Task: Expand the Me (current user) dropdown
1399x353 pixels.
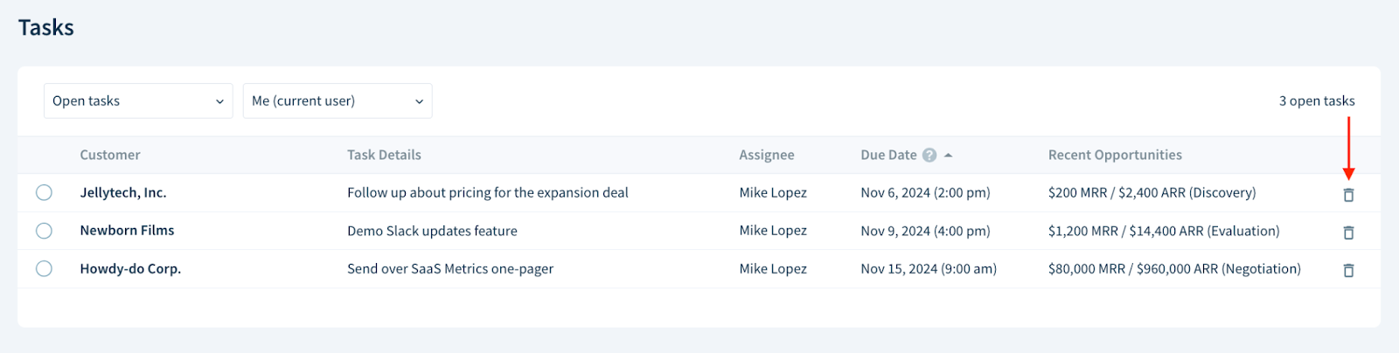Action: pyautogui.click(x=338, y=100)
